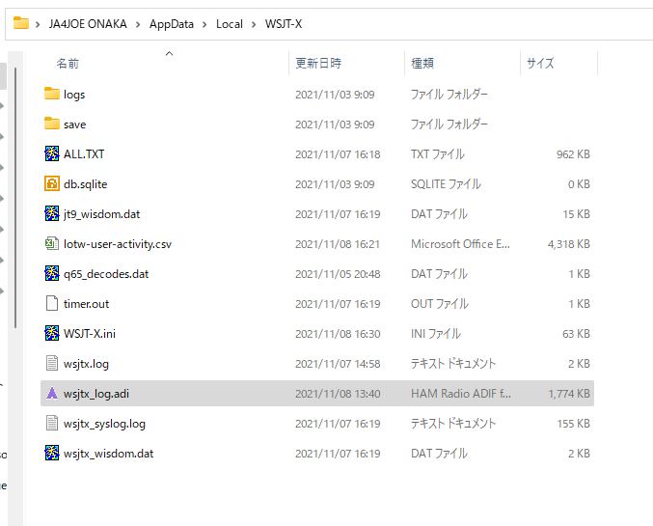
Task: Select the wsjtx.log file name
Action: coord(86,364)
